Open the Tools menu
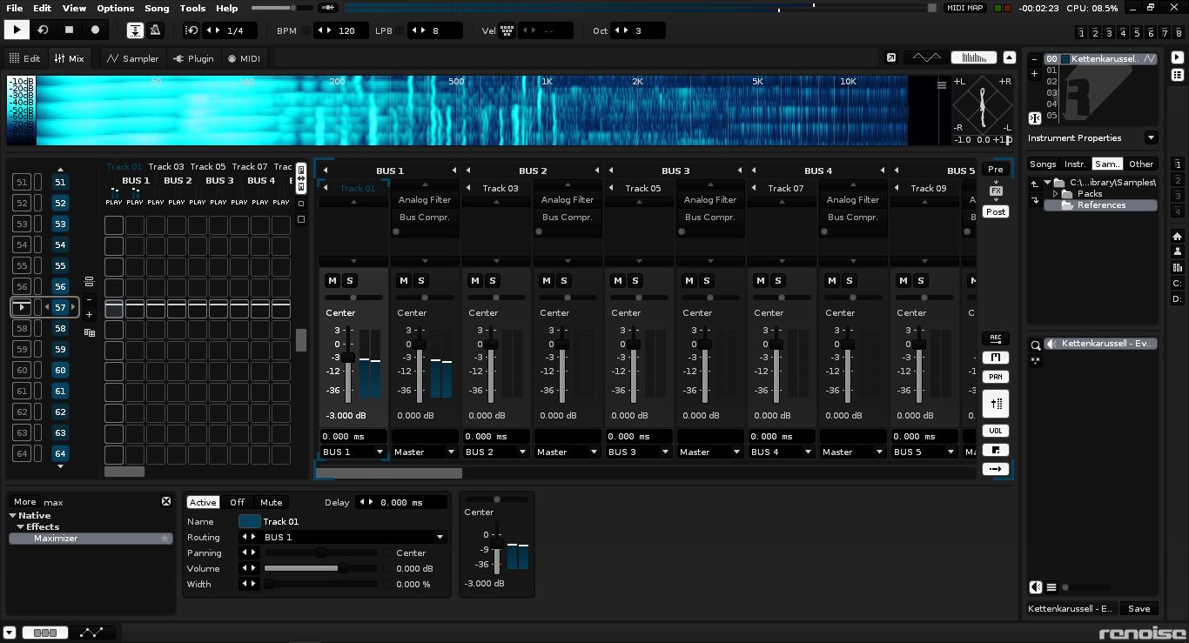Viewport: 1189px width, 643px height. [x=192, y=8]
